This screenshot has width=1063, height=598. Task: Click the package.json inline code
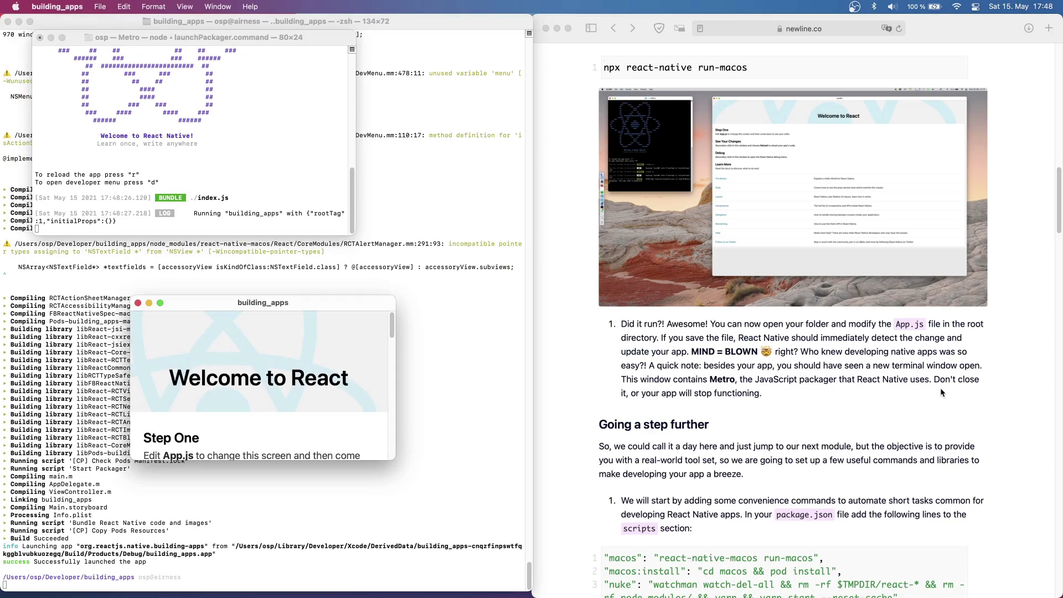(x=804, y=515)
